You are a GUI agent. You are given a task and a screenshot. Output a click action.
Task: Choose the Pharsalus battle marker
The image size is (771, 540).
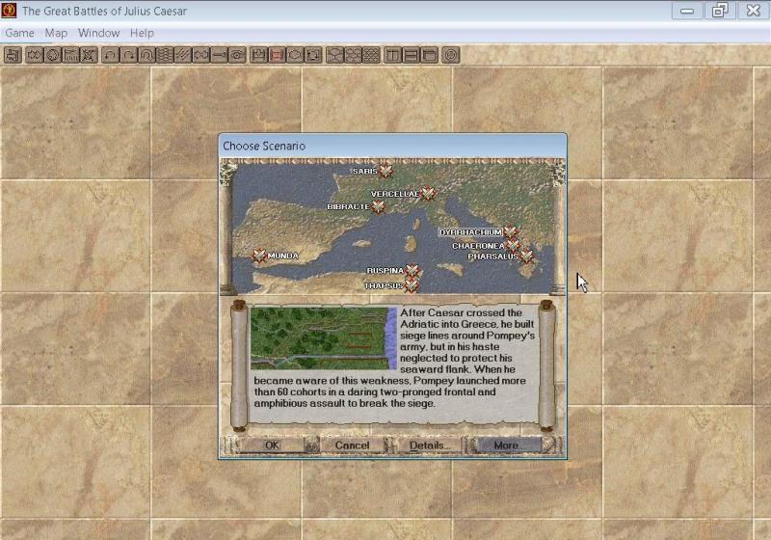click(x=526, y=257)
